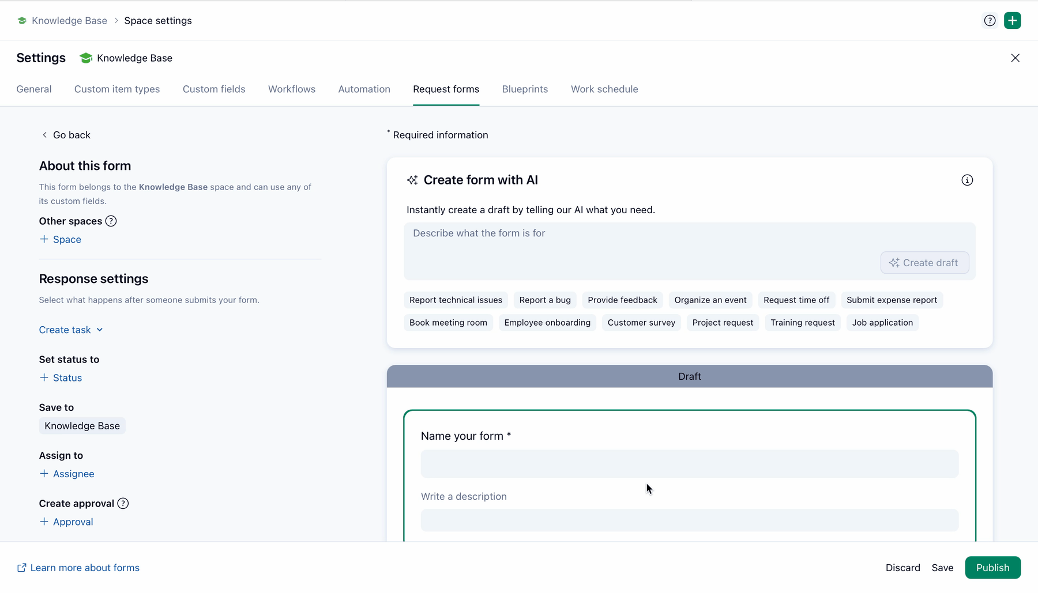Viewport: 1038px width, 593px height.
Task: Click the Name your form input field
Action: 689,464
